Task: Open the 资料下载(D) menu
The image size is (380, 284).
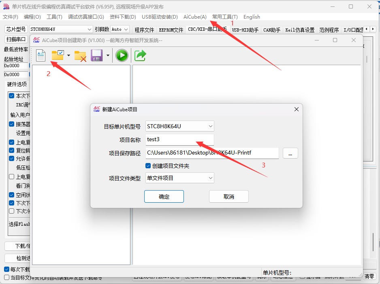Action: click(x=123, y=17)
